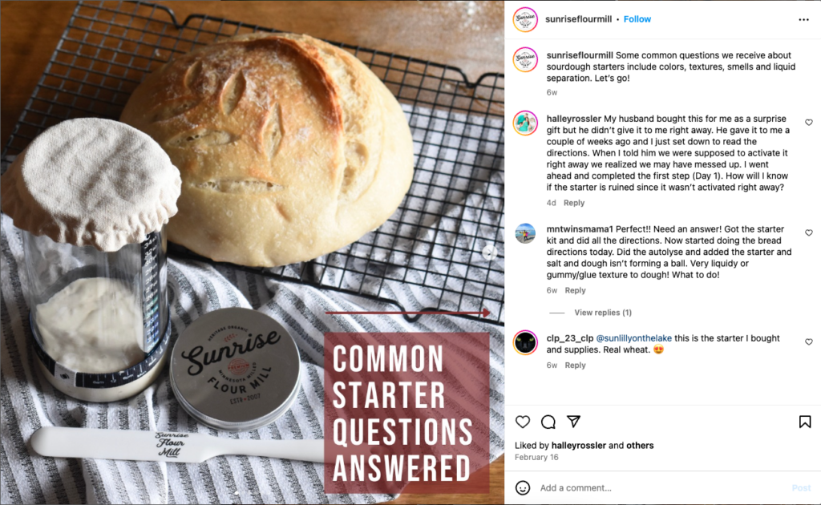
Task: Share the post via paper plane icon
Action: pyautogui.click(x=574, y=422)
